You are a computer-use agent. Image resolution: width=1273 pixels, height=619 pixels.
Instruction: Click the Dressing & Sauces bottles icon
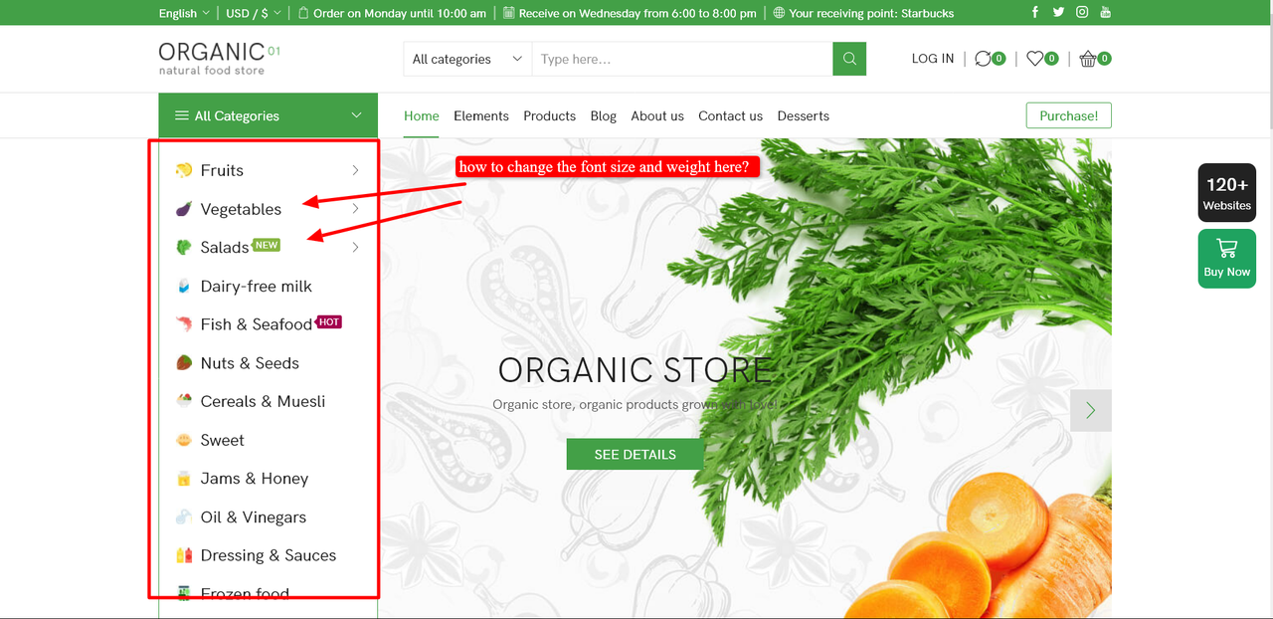pos(183,555)
